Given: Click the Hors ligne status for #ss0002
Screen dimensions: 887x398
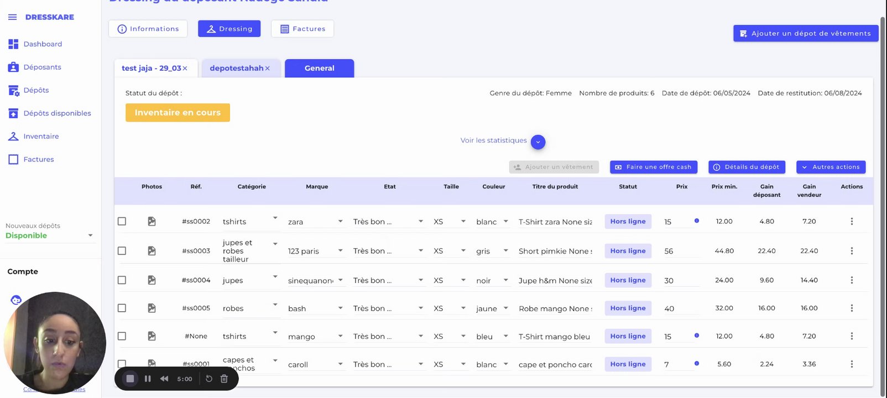Looking at the screenshot, I should [x=628, y=221].
